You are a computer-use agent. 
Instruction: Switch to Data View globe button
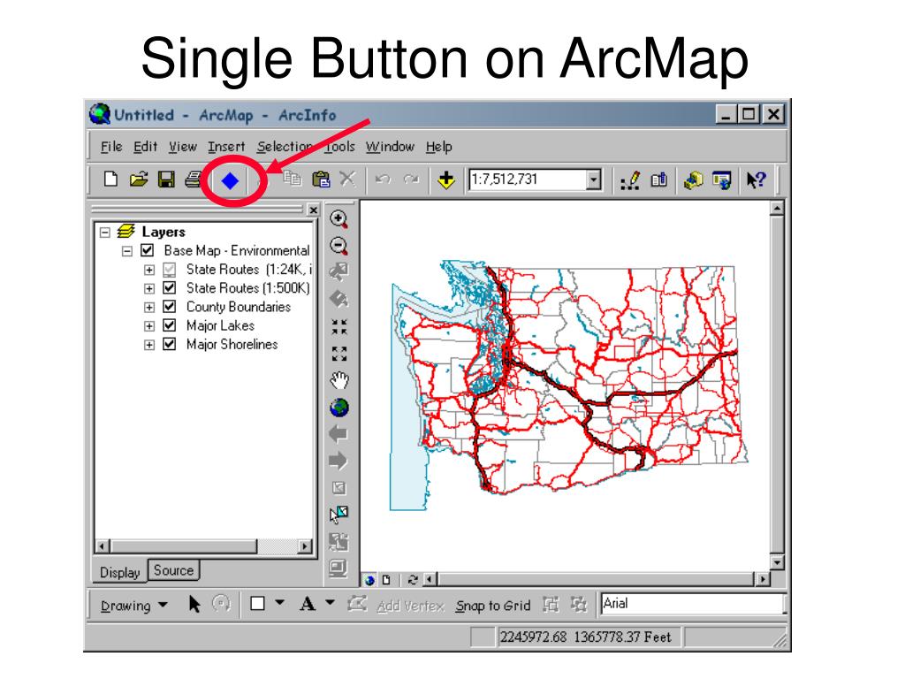point(370,580)
